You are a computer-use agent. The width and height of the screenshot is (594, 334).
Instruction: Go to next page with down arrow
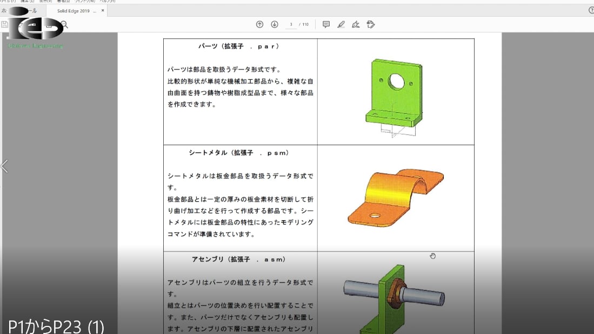[274, 24]
